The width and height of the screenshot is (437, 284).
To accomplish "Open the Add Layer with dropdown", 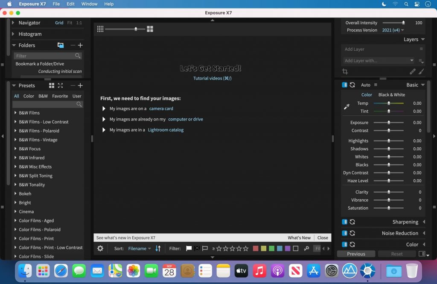I will 378,60.
